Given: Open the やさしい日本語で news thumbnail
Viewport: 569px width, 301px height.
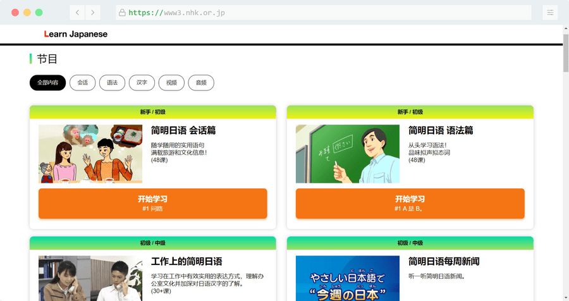Looking at the screenshot, I should tap(348, 278).
